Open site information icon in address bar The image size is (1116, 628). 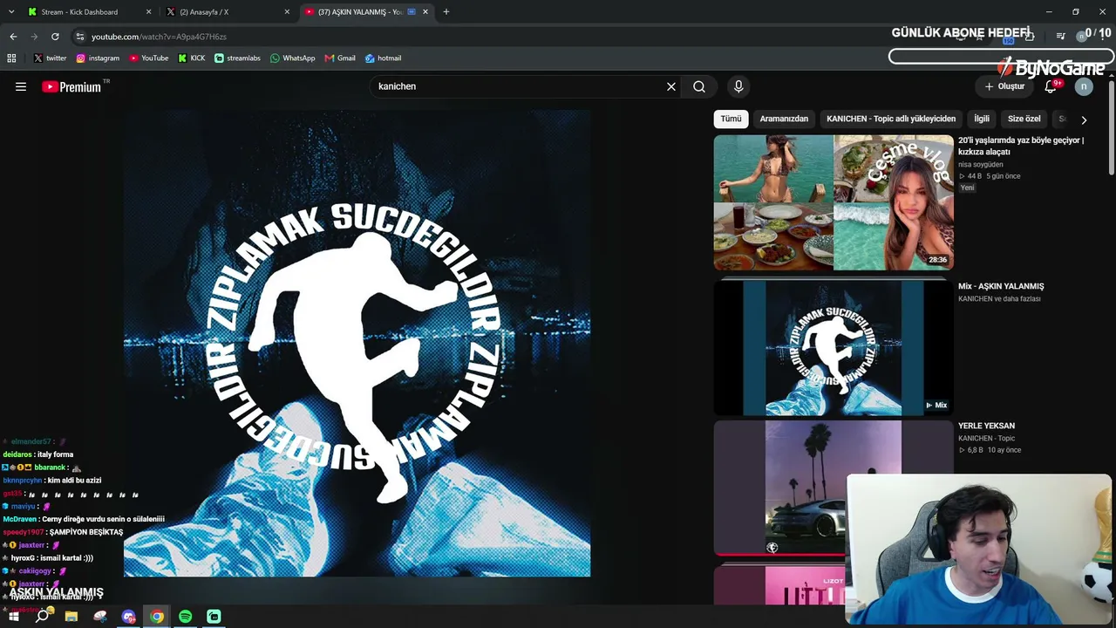pos(80,37)
